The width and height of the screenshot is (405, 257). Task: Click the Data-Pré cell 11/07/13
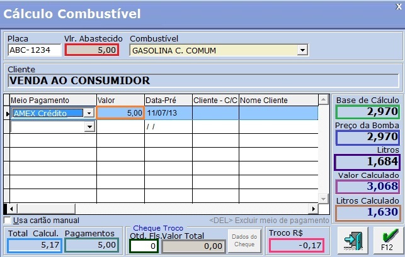[x=168, y=113]
